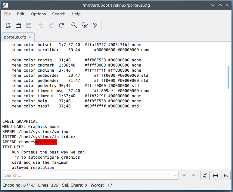Click the open file folder icon
The height and width of the screenshot is (192, 233).
click(18, 25)
